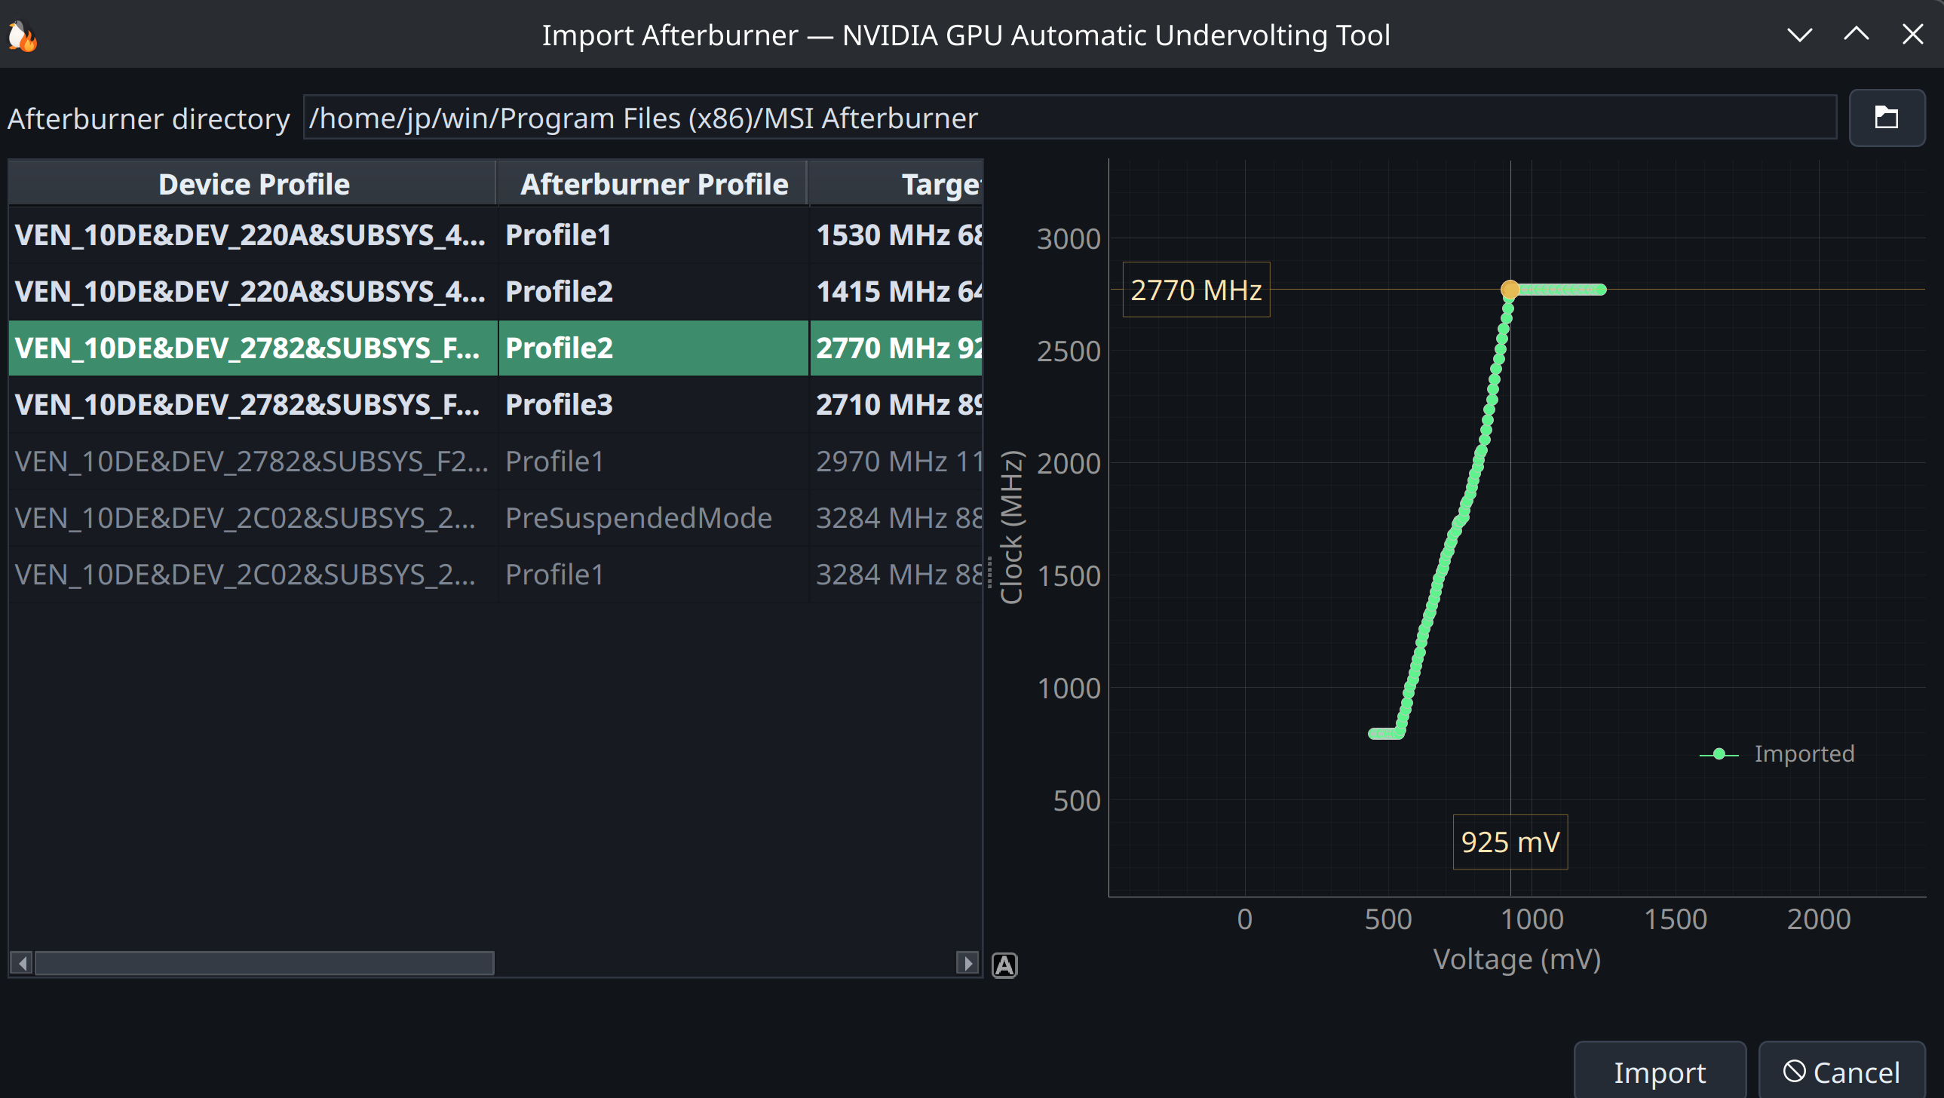Click the 2970 MHz target cell
Image resolution: width=1944 pixels, height=1098 pixels.
897,461
